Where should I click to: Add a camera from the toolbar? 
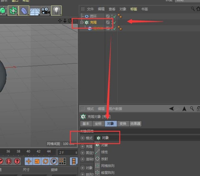point(46,11)
